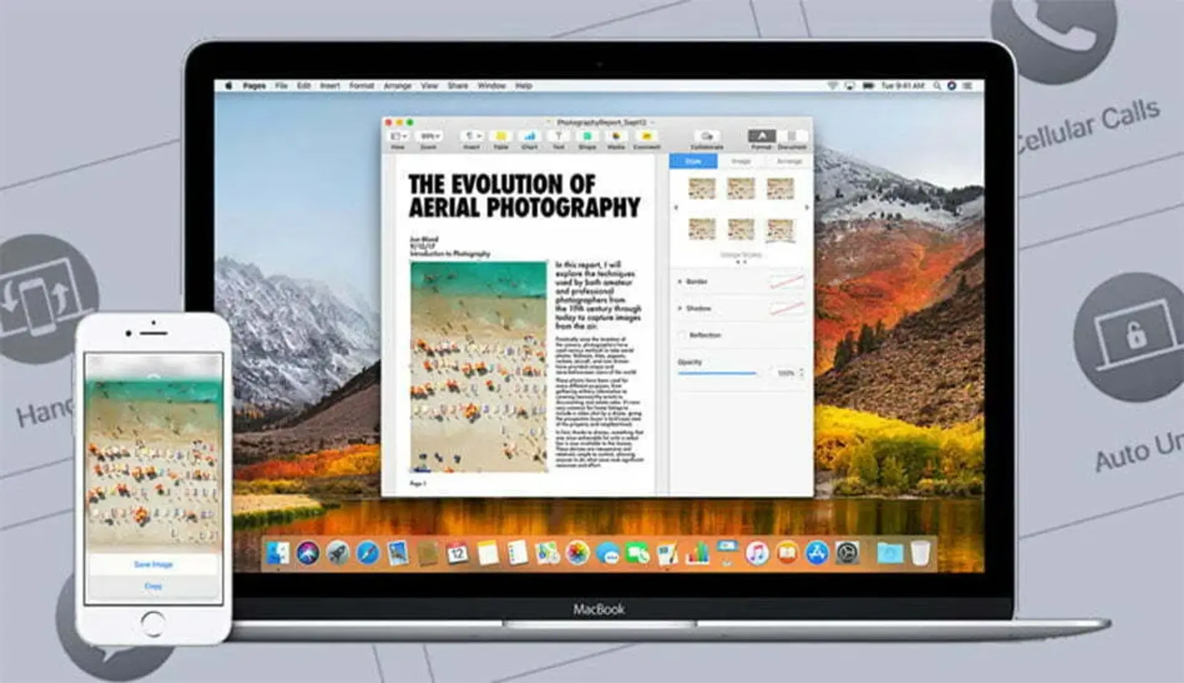
Task: Tap Save Image on the iPhone
Action: [154, 564]
